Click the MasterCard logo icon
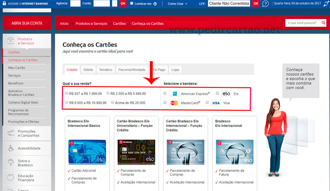This screenshot has height=191, width=330. tap(174, 103)
